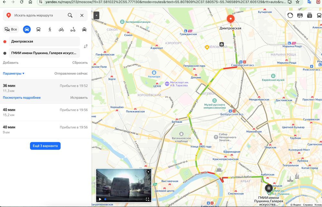Click the Музей русского импрессионизма icon
This screenshot has height=207, width=322.
pos(214,101)
